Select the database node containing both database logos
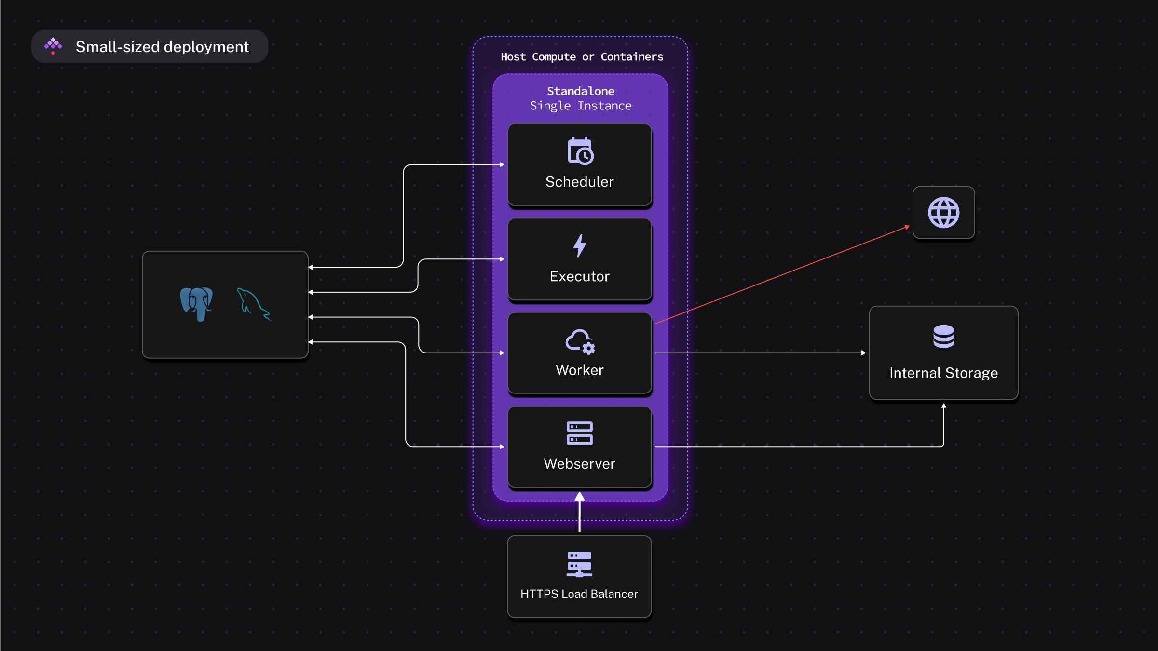 coord(225,304)
